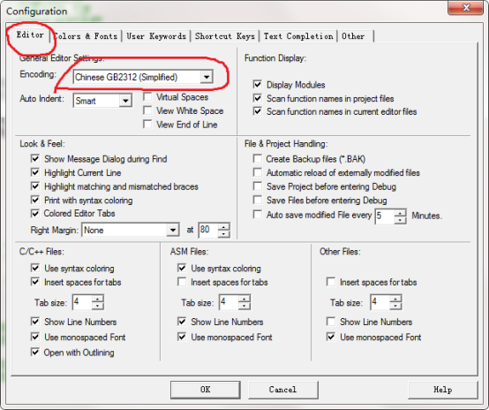Enable Save Project before entering Debug
The height and width of the screenshot is (410, 489).
click(x=257, y=186)
